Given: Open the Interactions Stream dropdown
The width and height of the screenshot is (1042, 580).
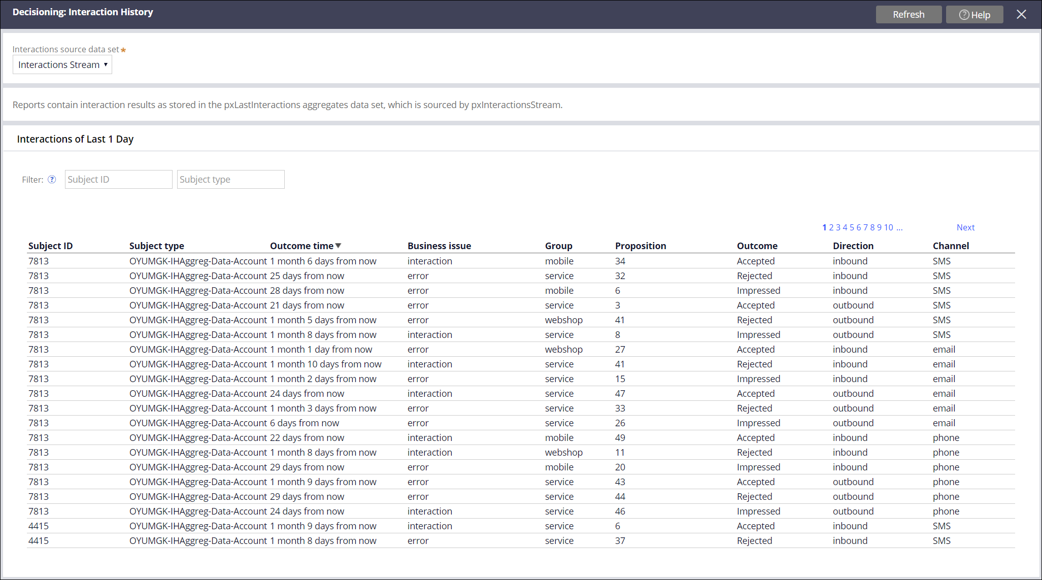Looking at the screenshot, I should point(62,65).
